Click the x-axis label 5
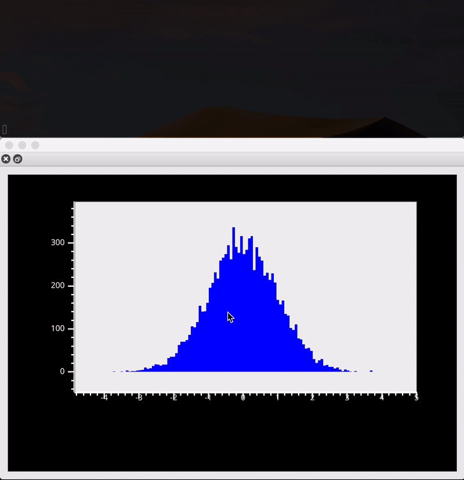This screenshot has height=480, width=464. click(416, 398)
